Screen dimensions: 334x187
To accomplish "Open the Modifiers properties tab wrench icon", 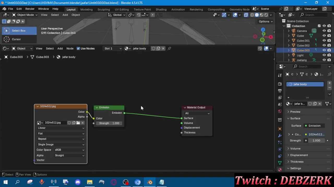I will [280, 136].
